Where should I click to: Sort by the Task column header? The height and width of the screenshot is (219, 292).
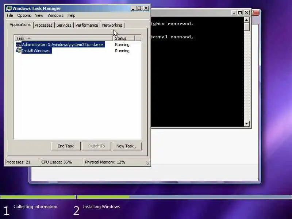(64, 38)
